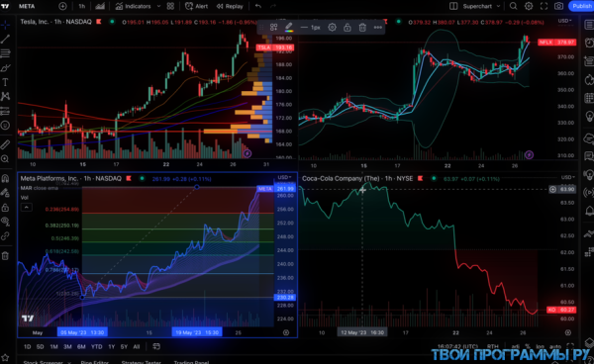
Task: Remove drawings with left sidebar trash icon
Action: point(5,256)
